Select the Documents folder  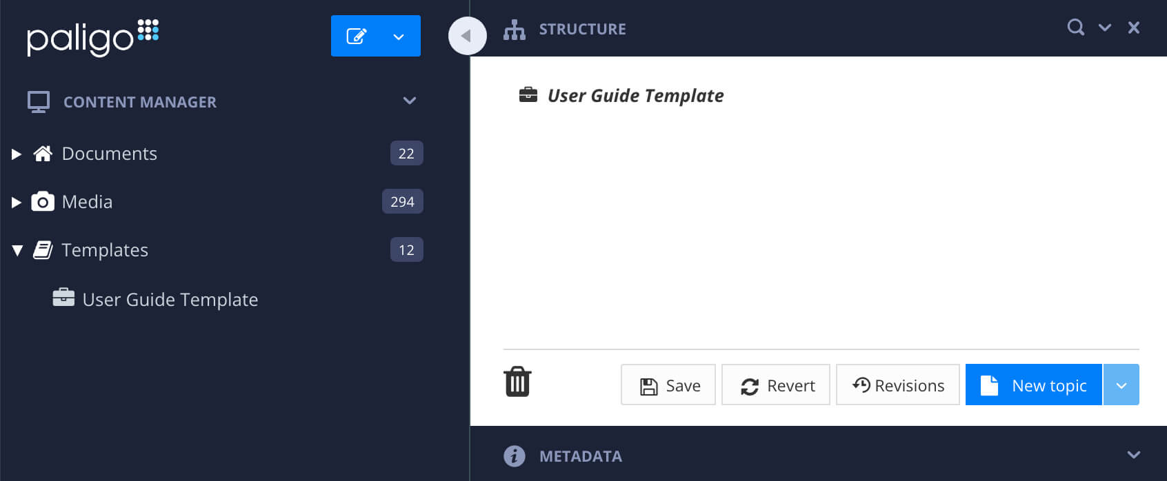pos(110,153)
